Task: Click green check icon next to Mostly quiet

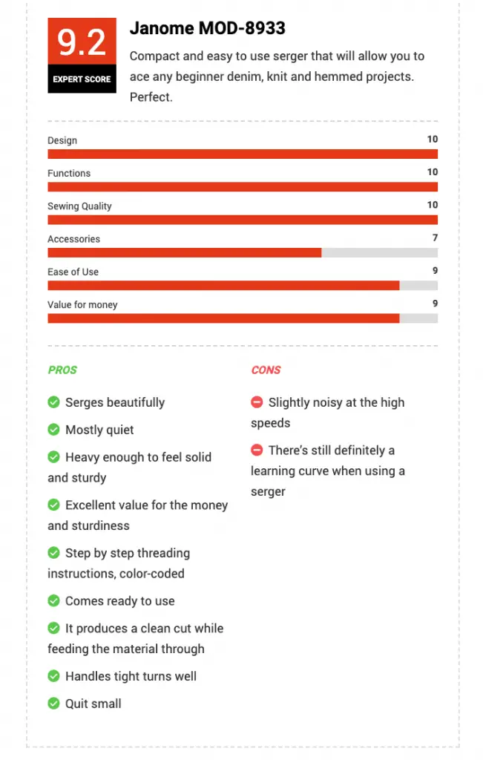Action: [53, 430]
